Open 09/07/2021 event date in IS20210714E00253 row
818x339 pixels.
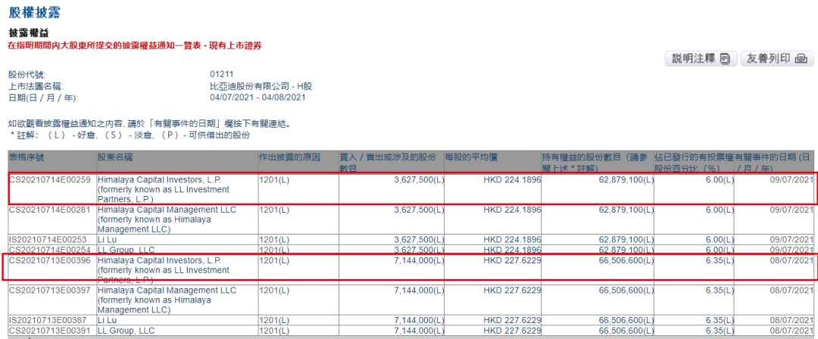click(x=792, y=240)
